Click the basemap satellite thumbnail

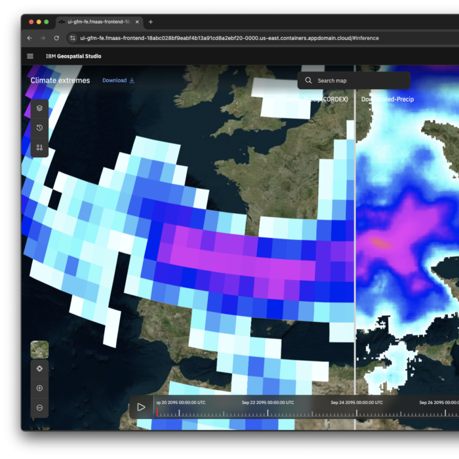(39, 349)
